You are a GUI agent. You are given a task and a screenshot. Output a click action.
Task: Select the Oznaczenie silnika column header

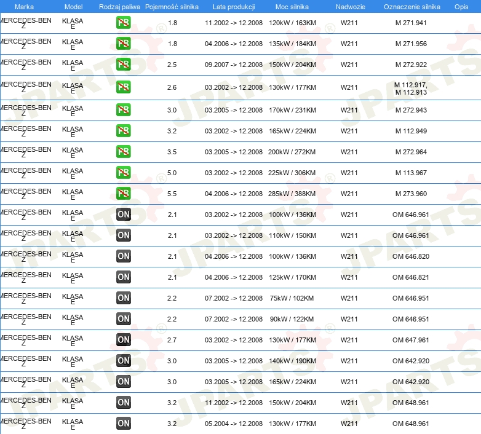pos(411,7)
